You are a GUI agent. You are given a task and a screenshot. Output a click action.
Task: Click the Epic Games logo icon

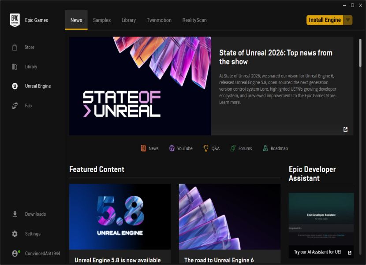pos(15,20)
